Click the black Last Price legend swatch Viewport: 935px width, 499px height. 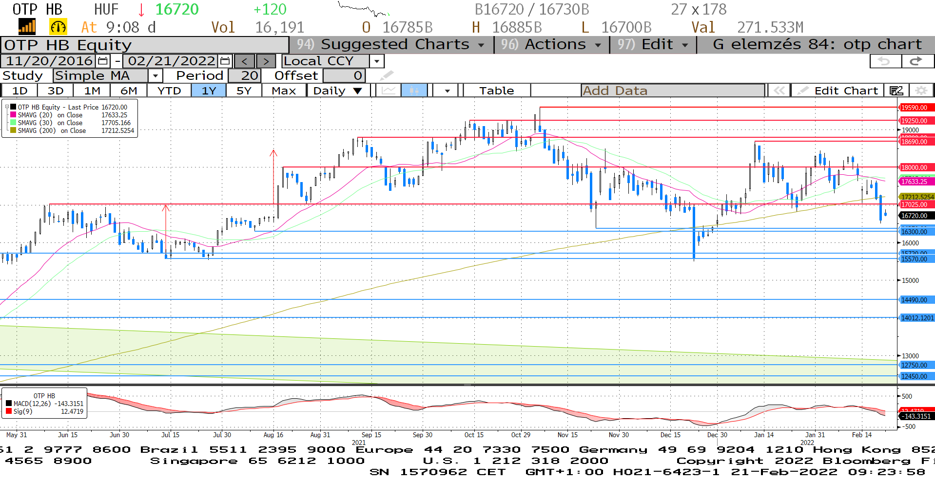(x=13, y=107)
